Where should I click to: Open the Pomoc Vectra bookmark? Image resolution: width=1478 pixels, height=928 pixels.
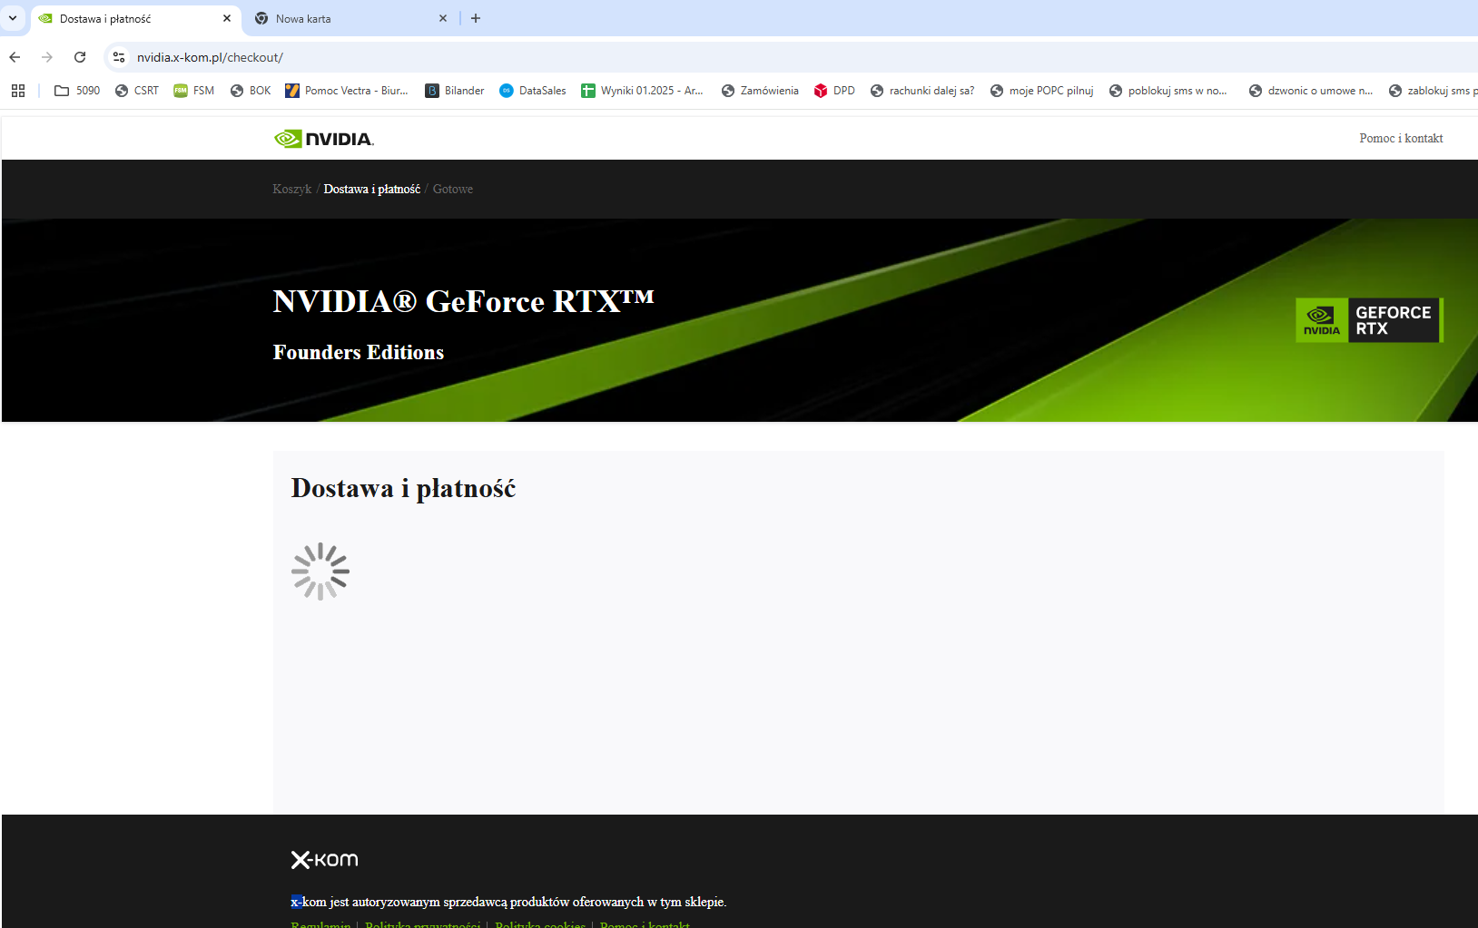pos(347,91)
